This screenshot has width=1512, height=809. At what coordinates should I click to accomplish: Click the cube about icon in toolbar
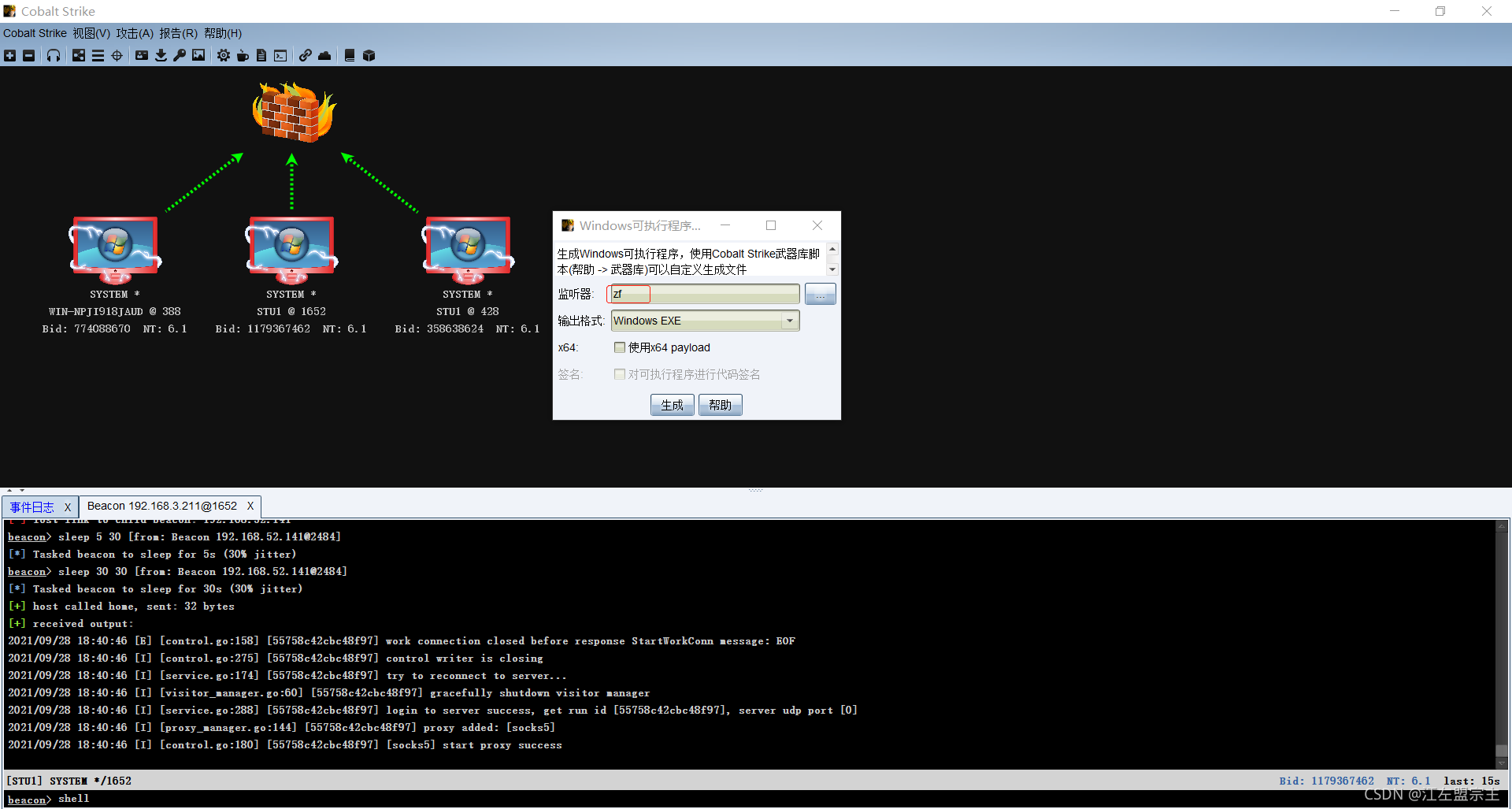(369, 55)
